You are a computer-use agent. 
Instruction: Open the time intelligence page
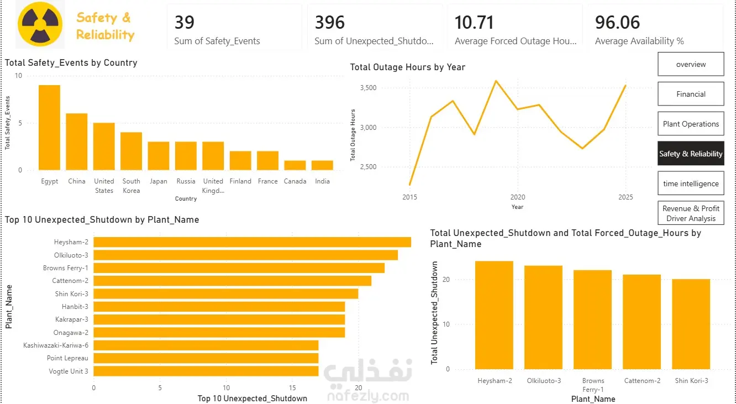coord(691,183)
